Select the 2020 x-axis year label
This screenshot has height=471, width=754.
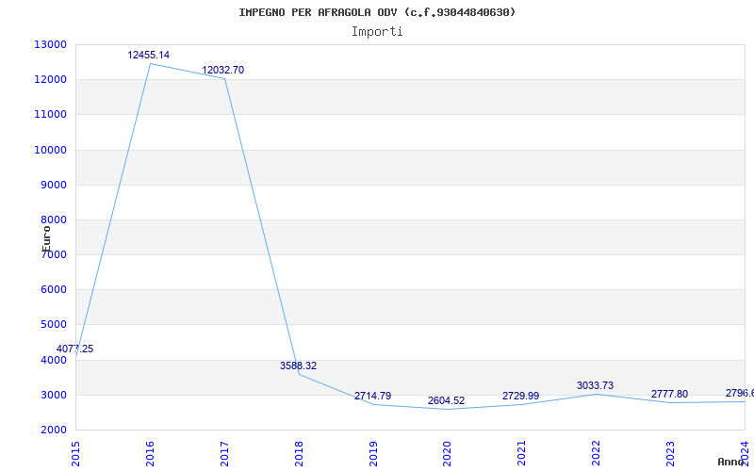click(448, 453)
